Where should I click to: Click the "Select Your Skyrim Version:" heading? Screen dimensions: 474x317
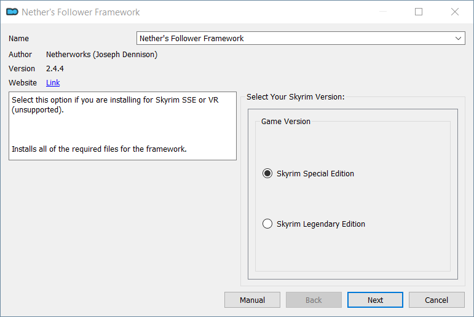point(295,97)
